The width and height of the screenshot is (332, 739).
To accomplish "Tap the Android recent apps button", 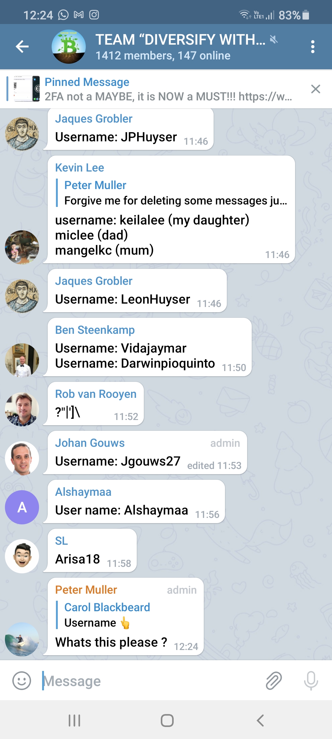I will (x=74, y=721).
